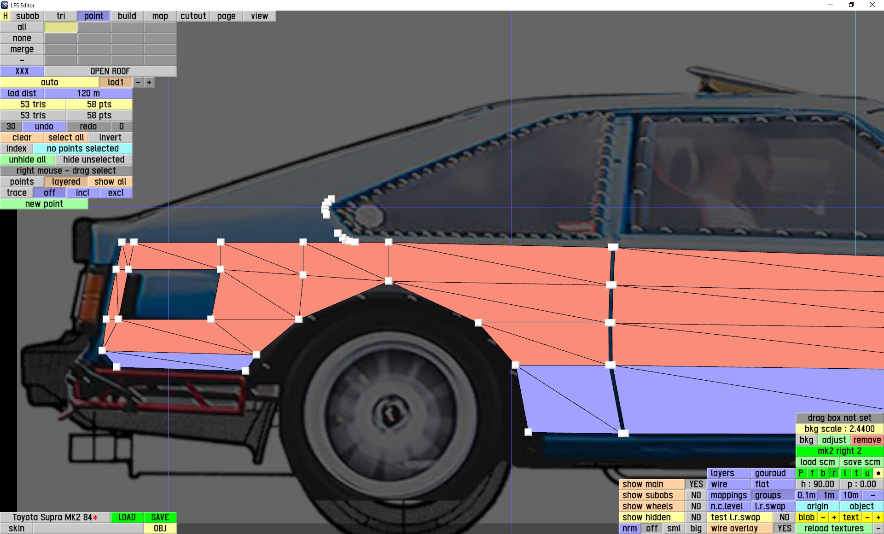Click the white vertex above wheel arch
This screenshot has height=534, width=884.
click(x=389, y=281)
